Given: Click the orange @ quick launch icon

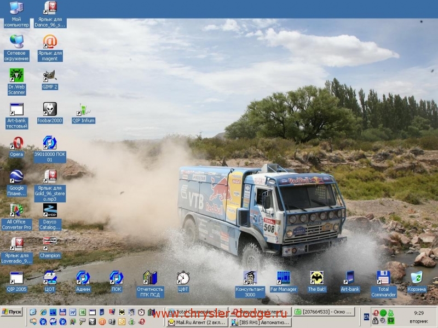Looking at the screenshot, I should 102,322.
